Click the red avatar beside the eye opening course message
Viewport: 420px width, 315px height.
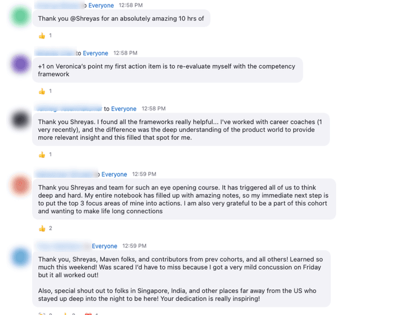pyautogui.click(x=21, y=185)
